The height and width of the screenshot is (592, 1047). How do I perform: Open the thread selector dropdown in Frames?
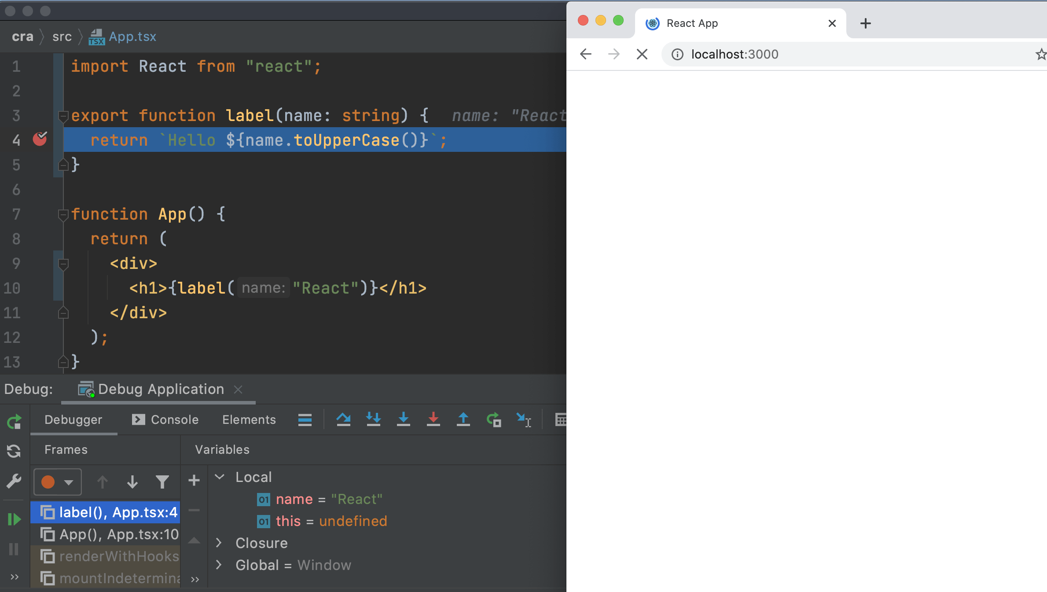[57, 482]
